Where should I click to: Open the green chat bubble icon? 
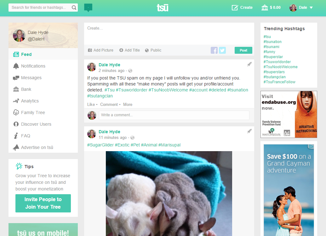click(x=88, y=8)
